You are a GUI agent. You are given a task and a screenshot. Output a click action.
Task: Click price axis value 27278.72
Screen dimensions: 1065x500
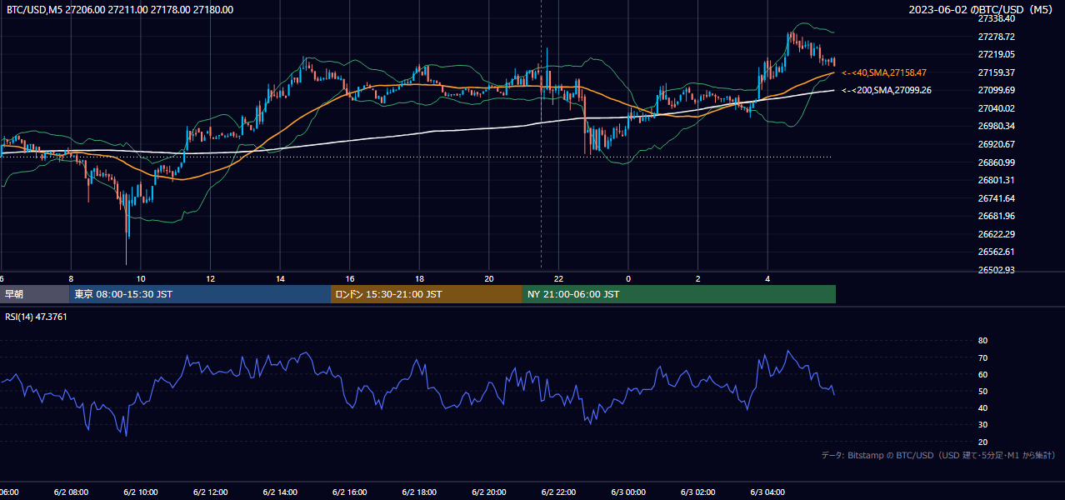pyautogui.click(x=996, y=37)
